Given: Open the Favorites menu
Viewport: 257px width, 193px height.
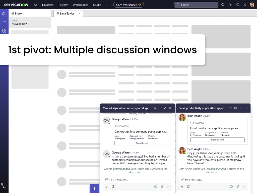Looking at the screenshot, I should [48, 5].
